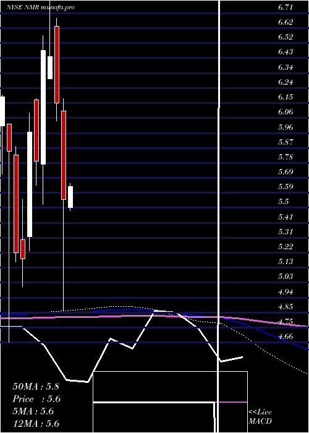Click the 4.94 price axis label
Viewport: 309px width, 433px height.
pyautogui.click(x=286, y=292)
